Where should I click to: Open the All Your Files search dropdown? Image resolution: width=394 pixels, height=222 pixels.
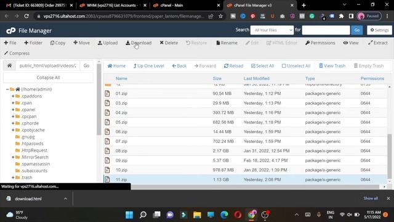pos(272,30)
